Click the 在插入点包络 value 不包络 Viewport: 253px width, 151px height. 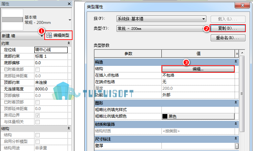pos(198,75)
